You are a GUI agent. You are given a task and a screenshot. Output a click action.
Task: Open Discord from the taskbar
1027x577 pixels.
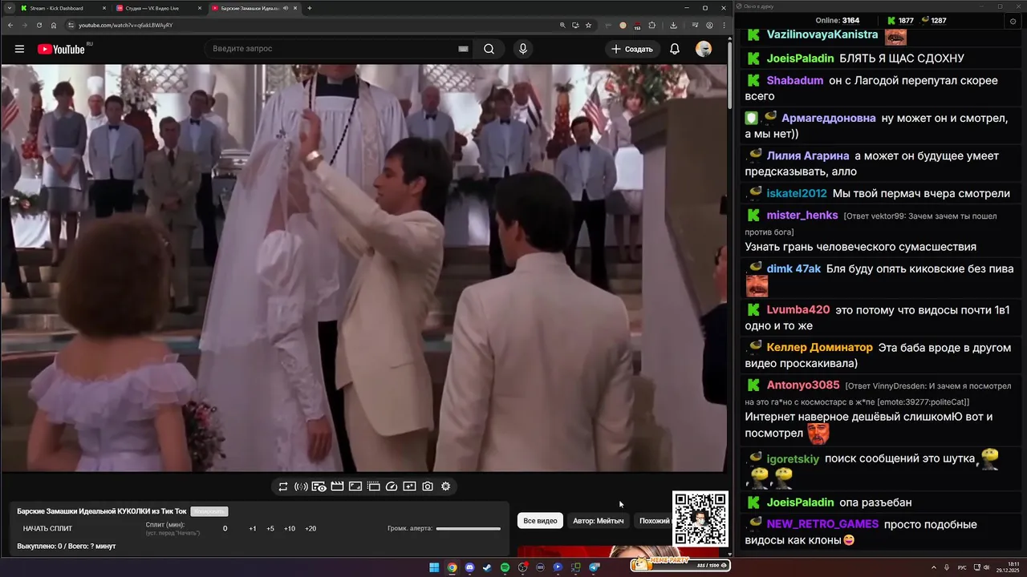(x=469, y=567)
